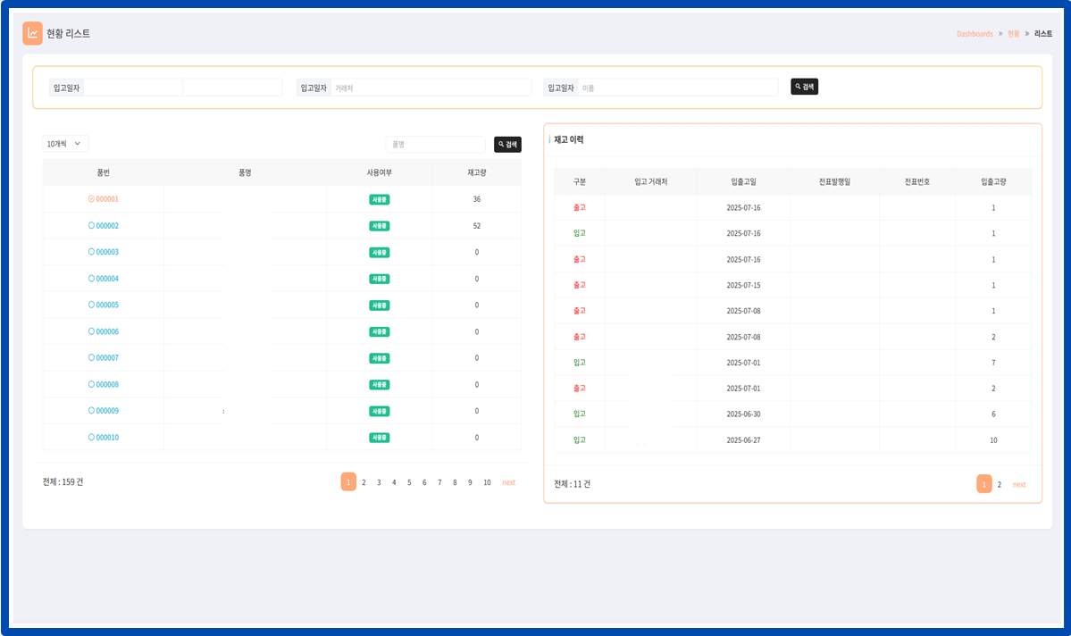Go to the Dashboards breadcrumb

click(974, 34)
